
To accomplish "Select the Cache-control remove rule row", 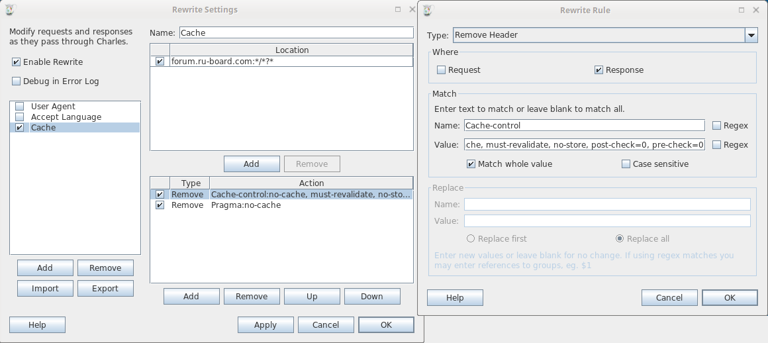I will pos(281,195).
